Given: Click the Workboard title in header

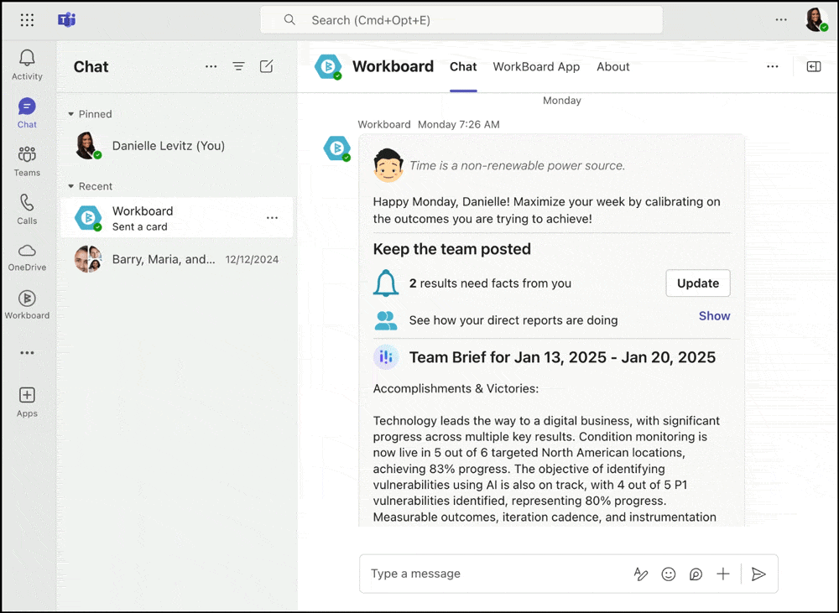Looking at the screenshot, I should click(393, 66).
